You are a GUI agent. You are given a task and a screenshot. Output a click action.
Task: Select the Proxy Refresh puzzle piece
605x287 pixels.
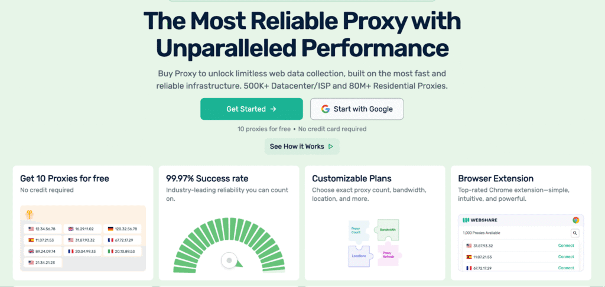pyautogui.click(x=389, y=255)
